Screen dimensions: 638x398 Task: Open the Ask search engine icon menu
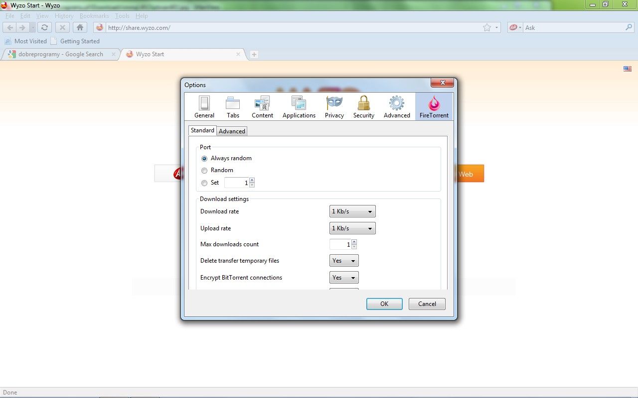coord(515,28)
